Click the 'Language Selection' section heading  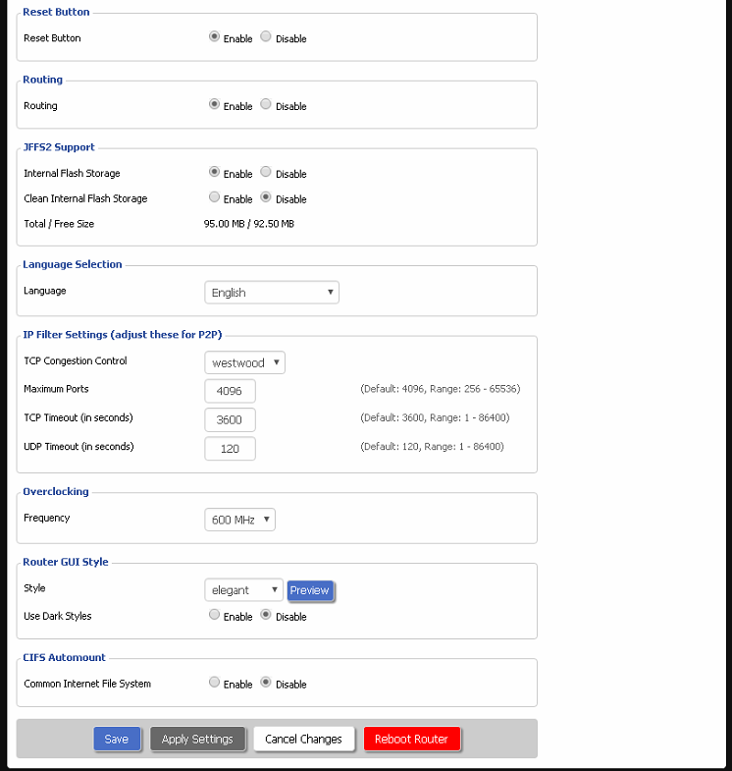(x=73, y=264)
